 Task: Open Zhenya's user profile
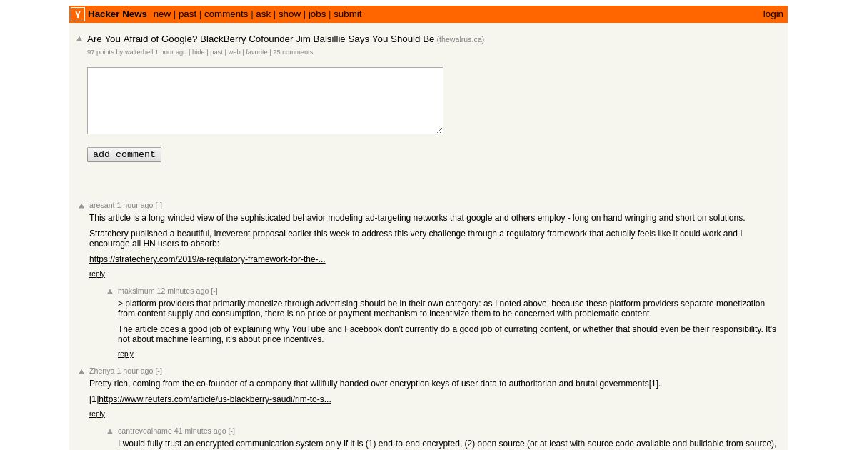102,371
